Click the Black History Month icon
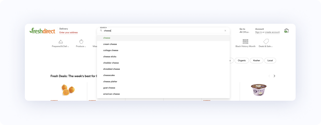Image resolution: width=321 pixels, height=125 pixels. (245, 42)
